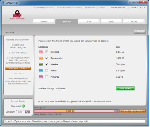This screenshot has height=127, width=150.
Task: Click the Data Survivor padlock logo
Action: [x=17, y=15]
